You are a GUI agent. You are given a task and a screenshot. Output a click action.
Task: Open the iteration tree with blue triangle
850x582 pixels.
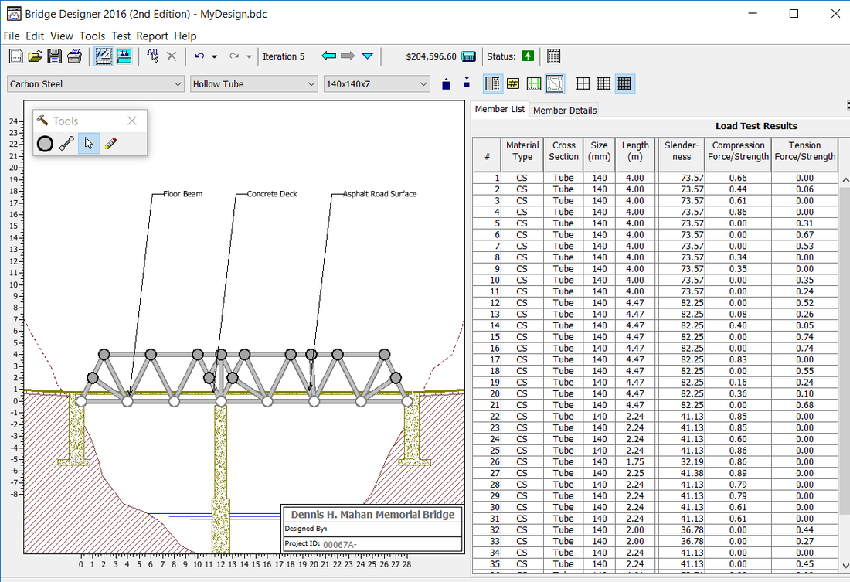point(368,56)
